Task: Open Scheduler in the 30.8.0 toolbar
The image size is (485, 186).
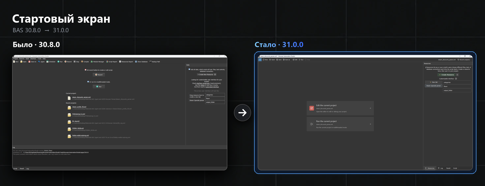Action: pos(51,61)
